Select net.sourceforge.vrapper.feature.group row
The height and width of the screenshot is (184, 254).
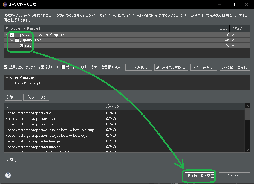point(124,141)
